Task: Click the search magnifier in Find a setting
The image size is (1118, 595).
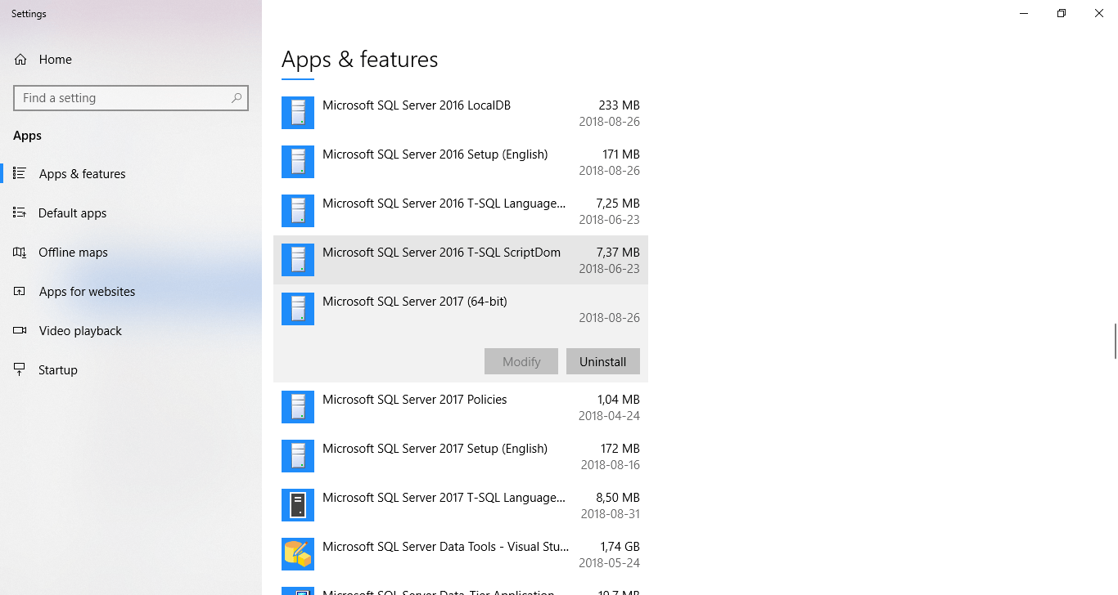Action: (236, 97)
